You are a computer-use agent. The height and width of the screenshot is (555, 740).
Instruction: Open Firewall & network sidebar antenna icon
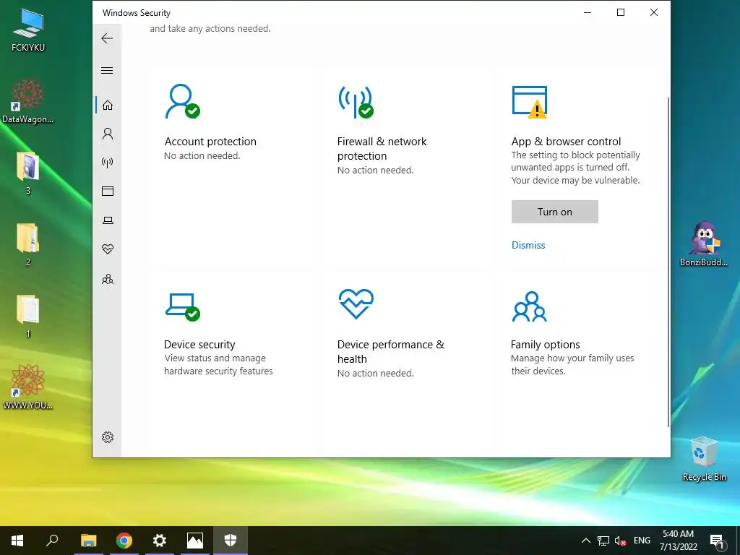(108, 163)
